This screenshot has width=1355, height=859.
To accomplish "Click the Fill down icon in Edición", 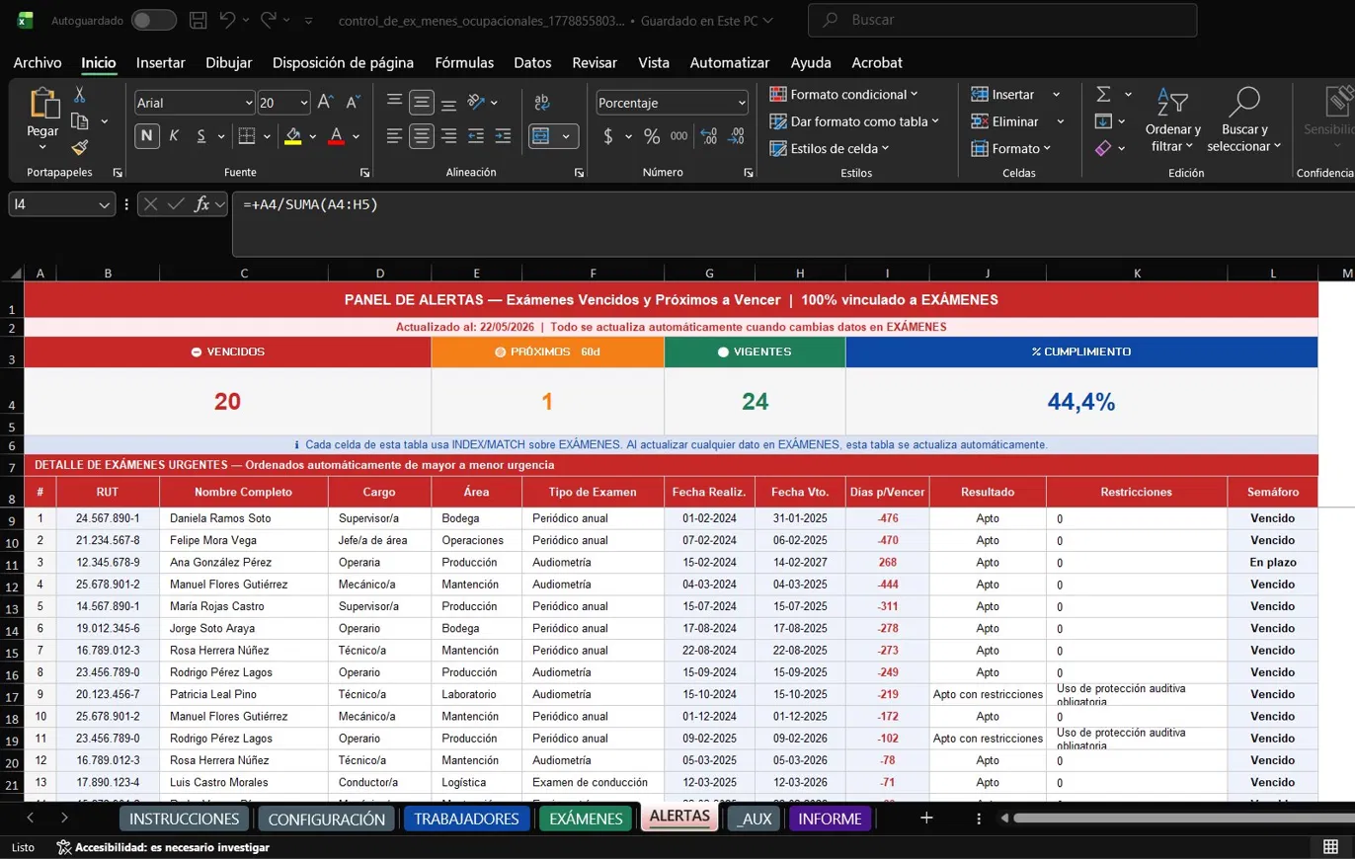I will (1103, 121).
